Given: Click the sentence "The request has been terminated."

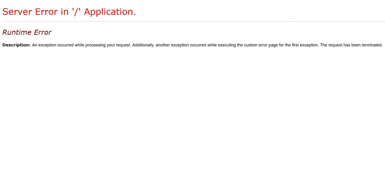Looking at the screenshot, I should 351,45.
